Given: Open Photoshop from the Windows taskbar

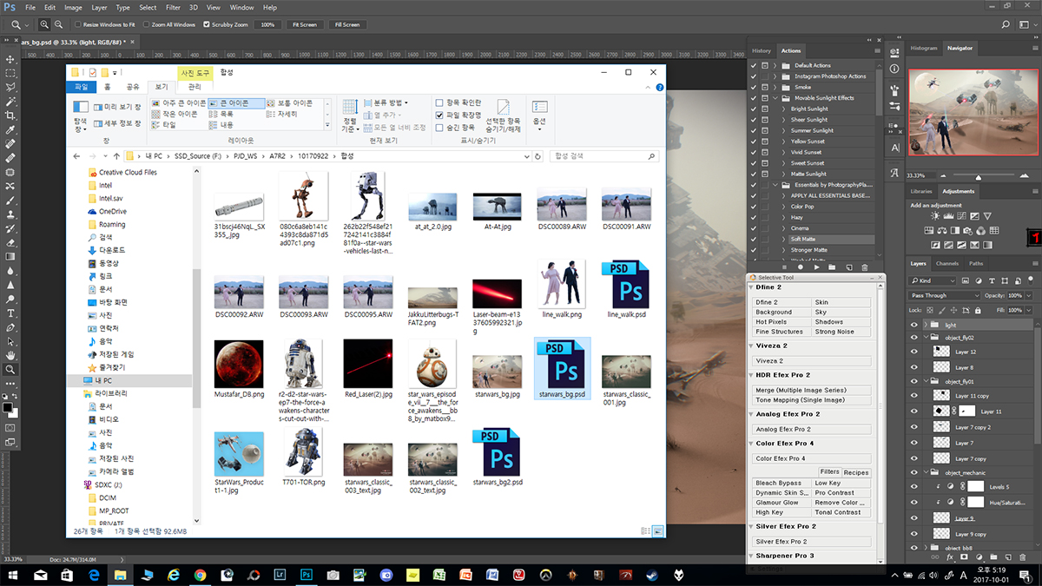Looking at the screenshot, I should (x=306, y=574).
